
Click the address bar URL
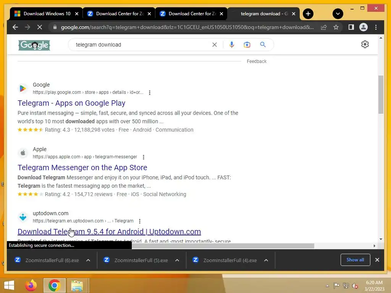click(187, 27)
